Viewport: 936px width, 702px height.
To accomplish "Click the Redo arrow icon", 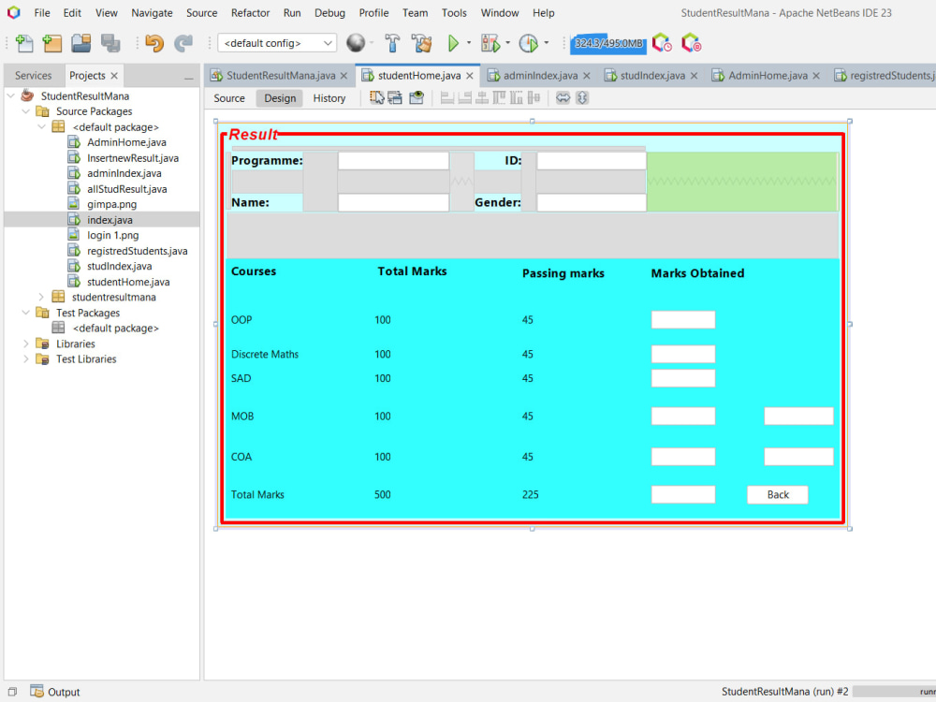I will pos(183,43).
